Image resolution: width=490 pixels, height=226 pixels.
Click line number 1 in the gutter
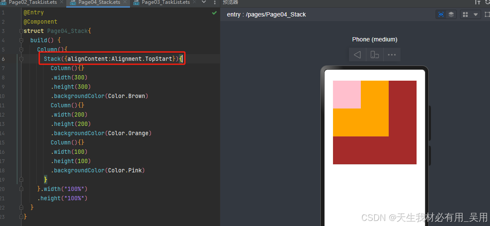(x=3, y=13)
